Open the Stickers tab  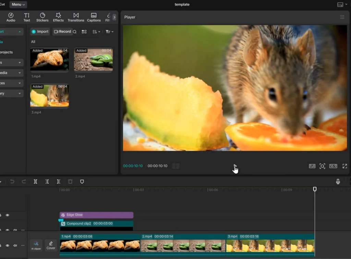[42, 17]
